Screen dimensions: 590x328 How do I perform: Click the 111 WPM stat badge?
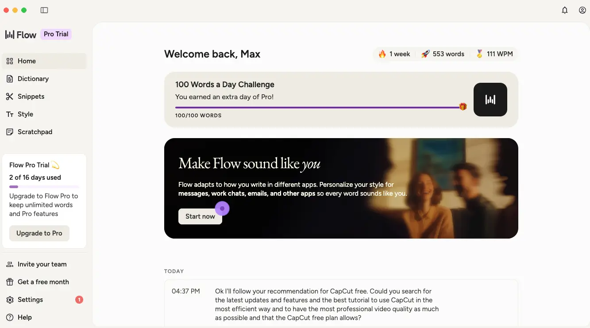494,54
